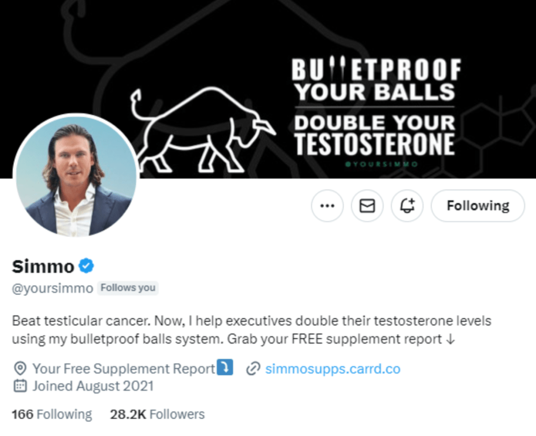This screenshot has width=536, height=436.
Task: View the 28.2K Followers list
Action: pos(157,415)
